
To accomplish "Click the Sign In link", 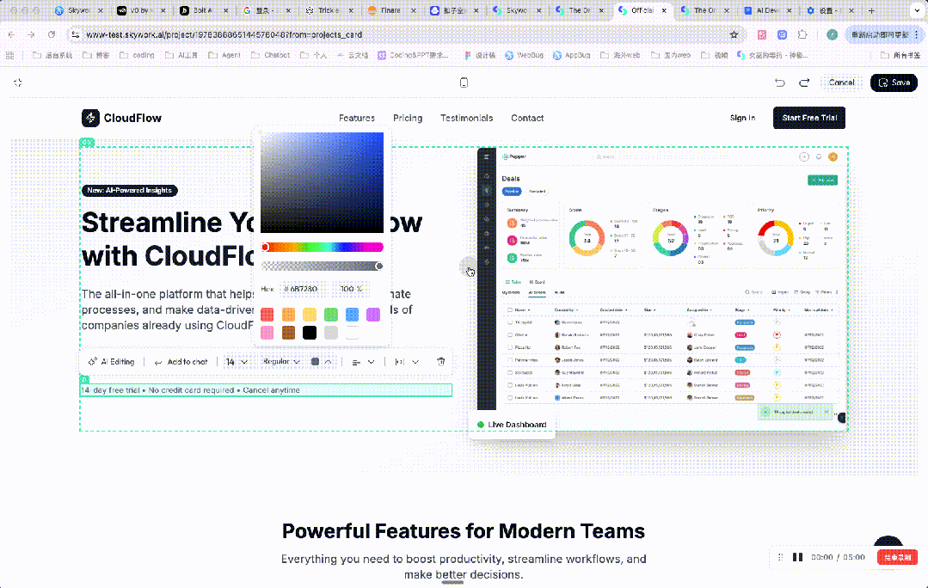I will point(743,118).
